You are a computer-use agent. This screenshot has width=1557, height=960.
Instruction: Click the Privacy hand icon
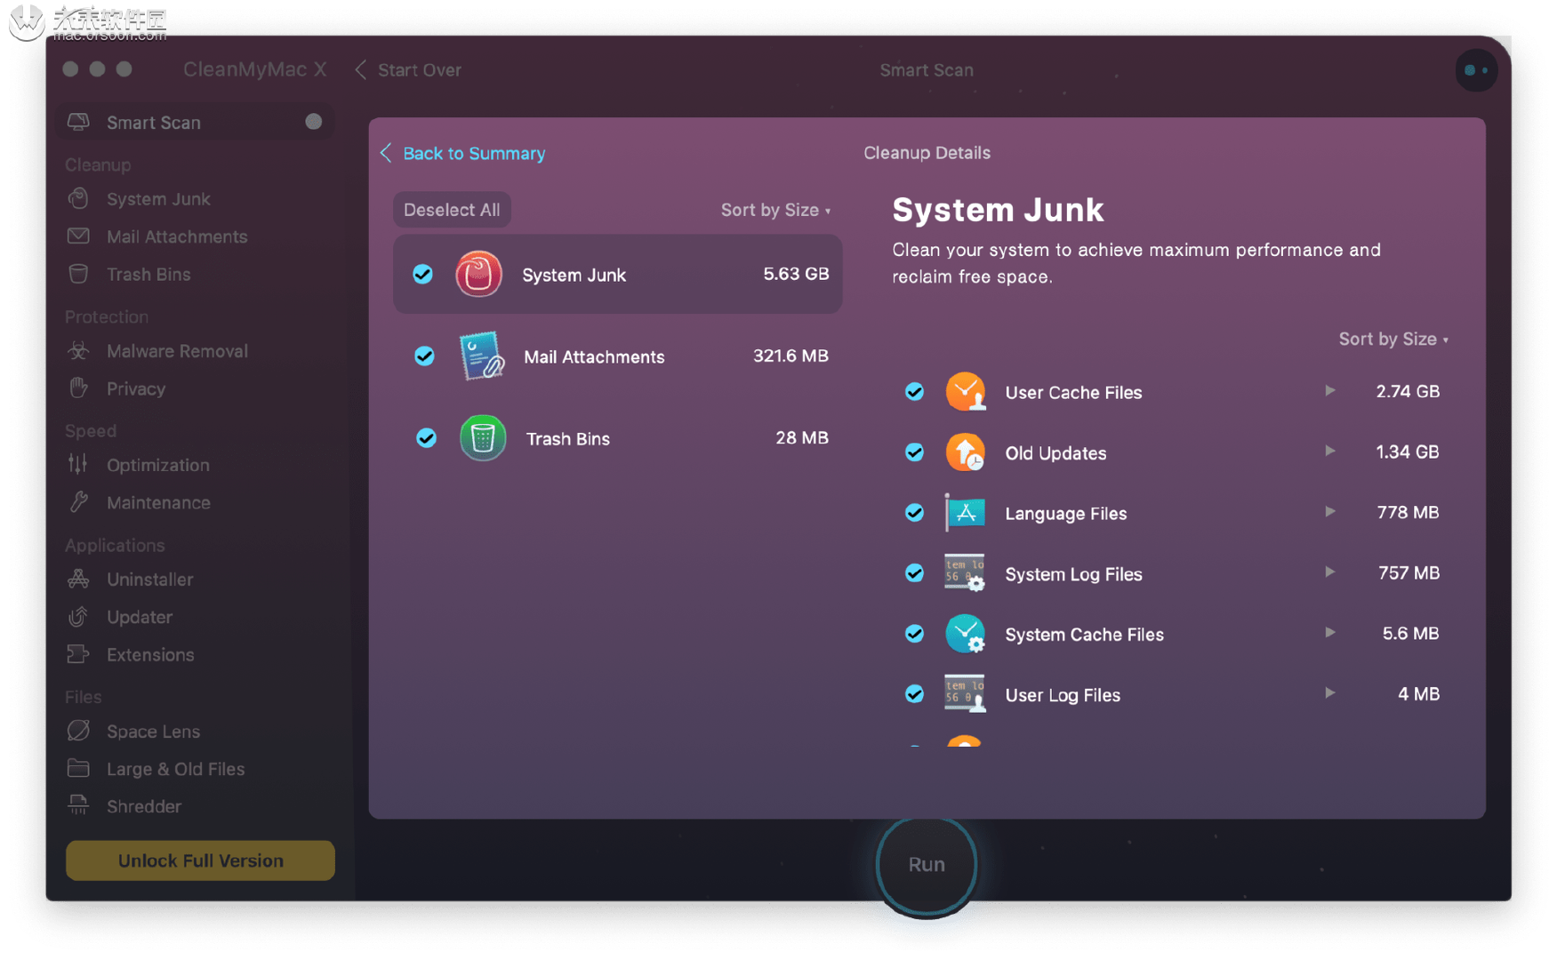78,388
